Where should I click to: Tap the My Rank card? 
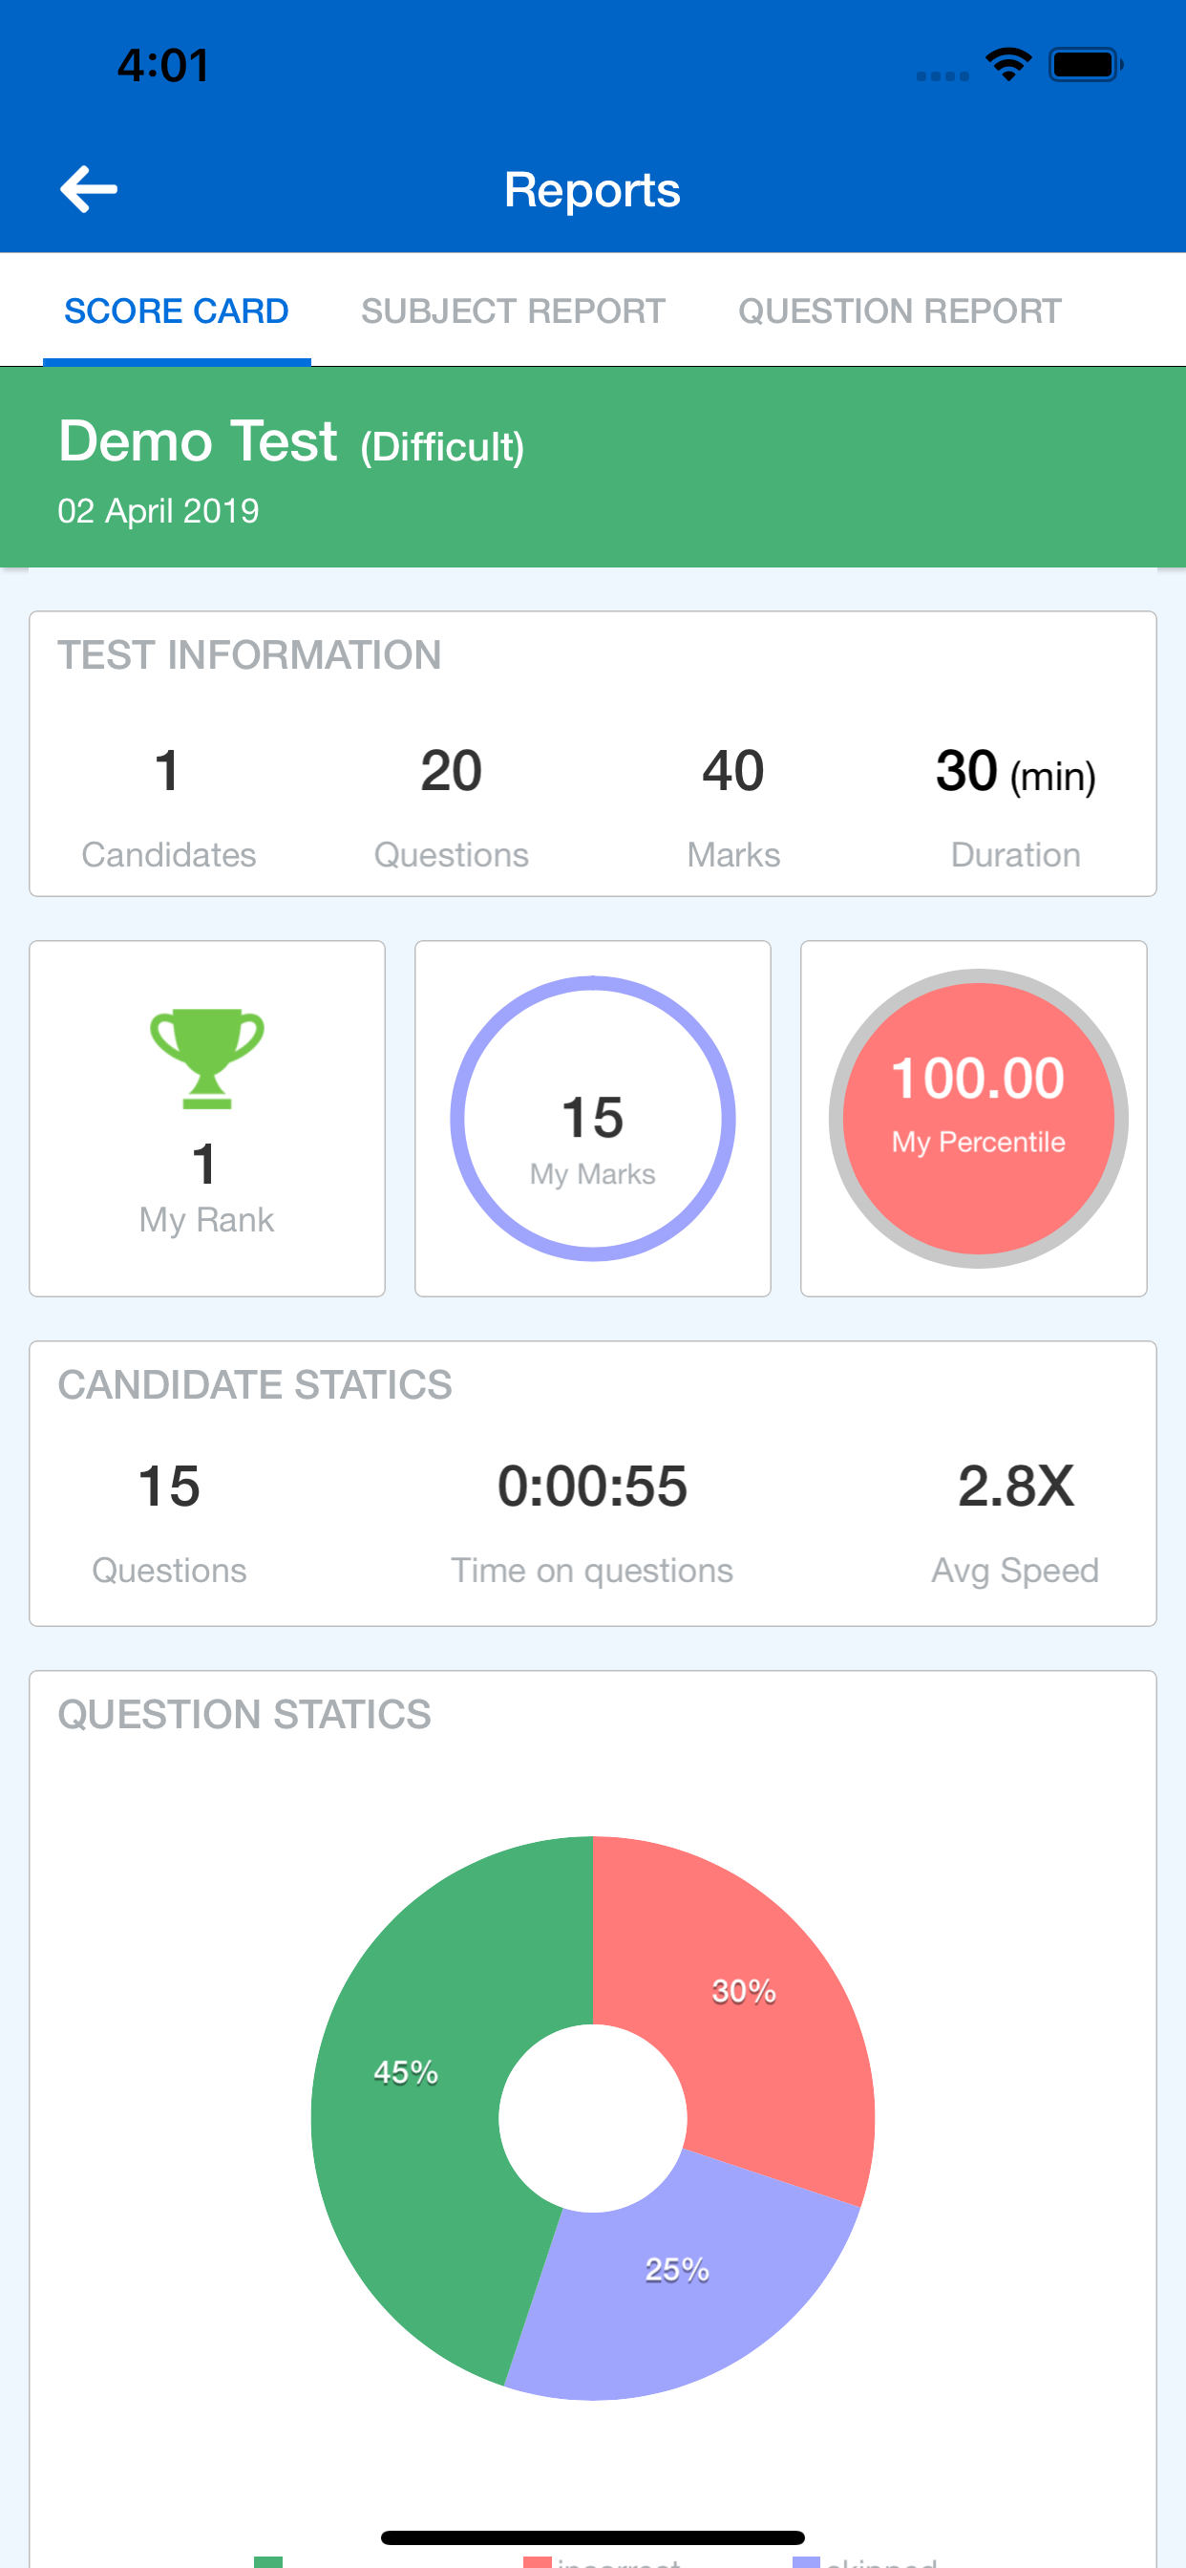[x=207, y=1119]
